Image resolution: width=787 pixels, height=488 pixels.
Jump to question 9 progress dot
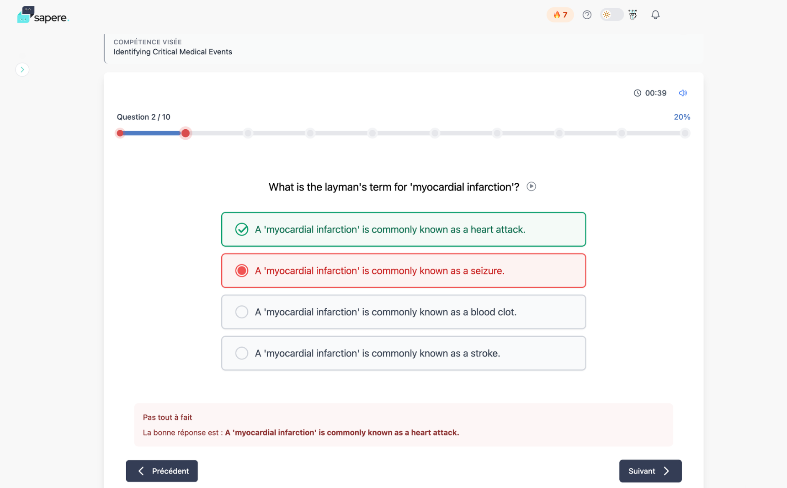pyautogui.click(x=622, y=133)
